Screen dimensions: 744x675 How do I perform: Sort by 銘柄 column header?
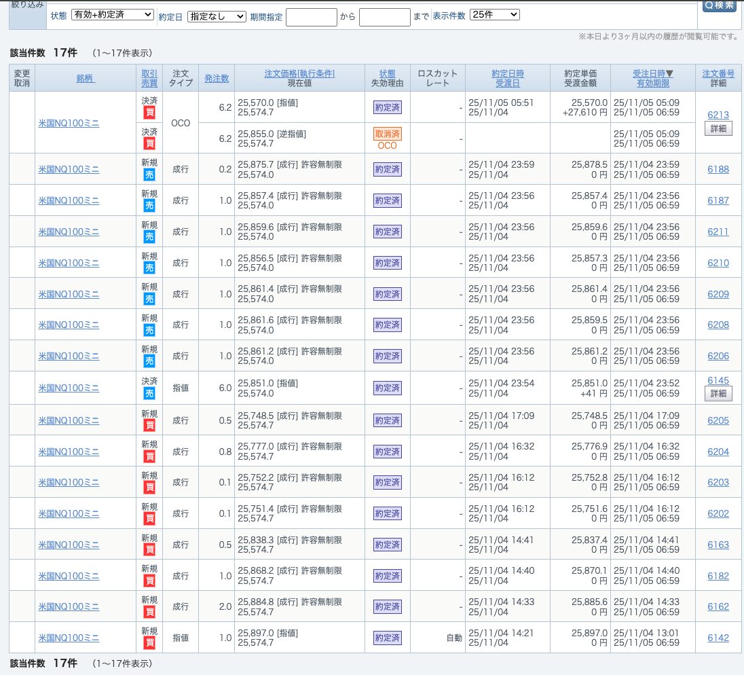(x=86, y=78)
